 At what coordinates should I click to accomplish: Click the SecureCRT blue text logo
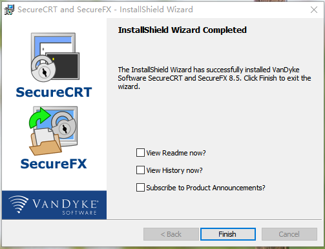coord(54,92)
